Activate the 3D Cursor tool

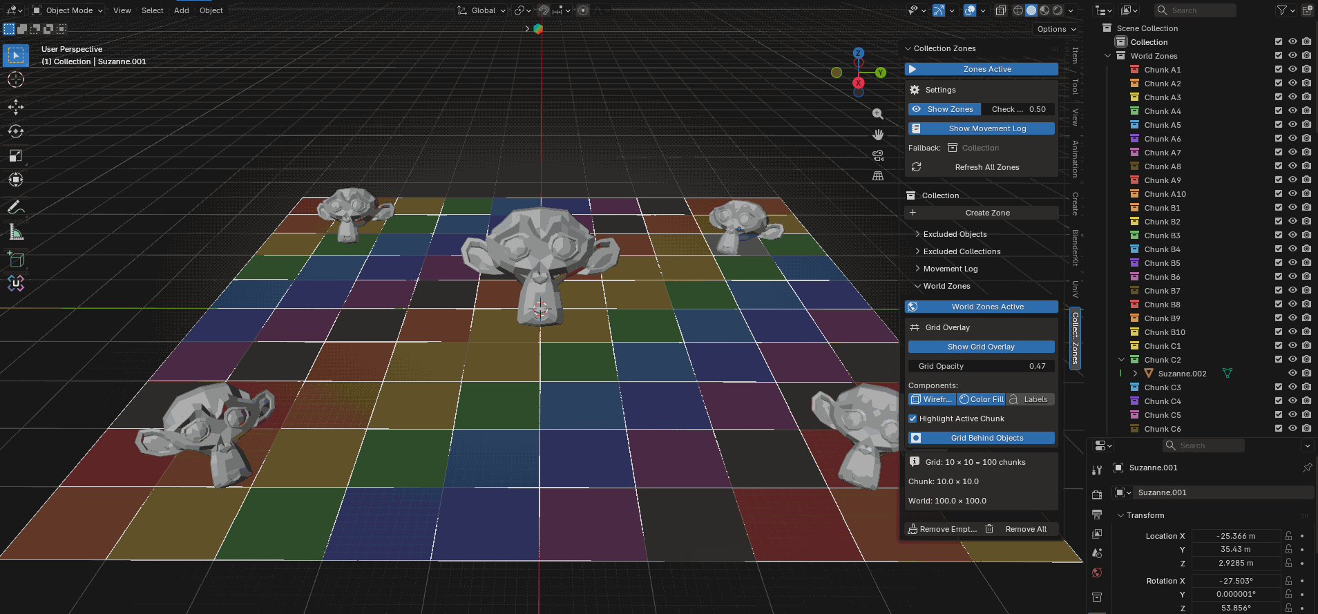16,79
